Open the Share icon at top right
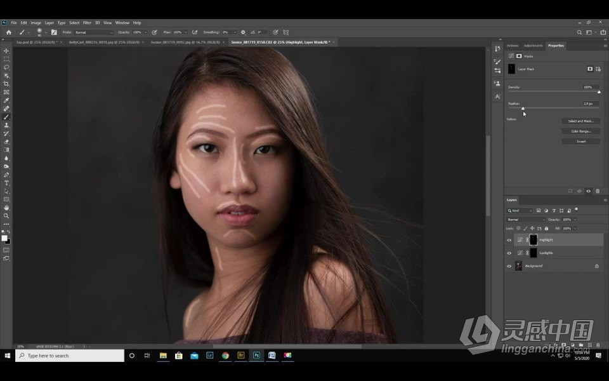The height and width of the screenshot is (381, 609). [603, 32]
